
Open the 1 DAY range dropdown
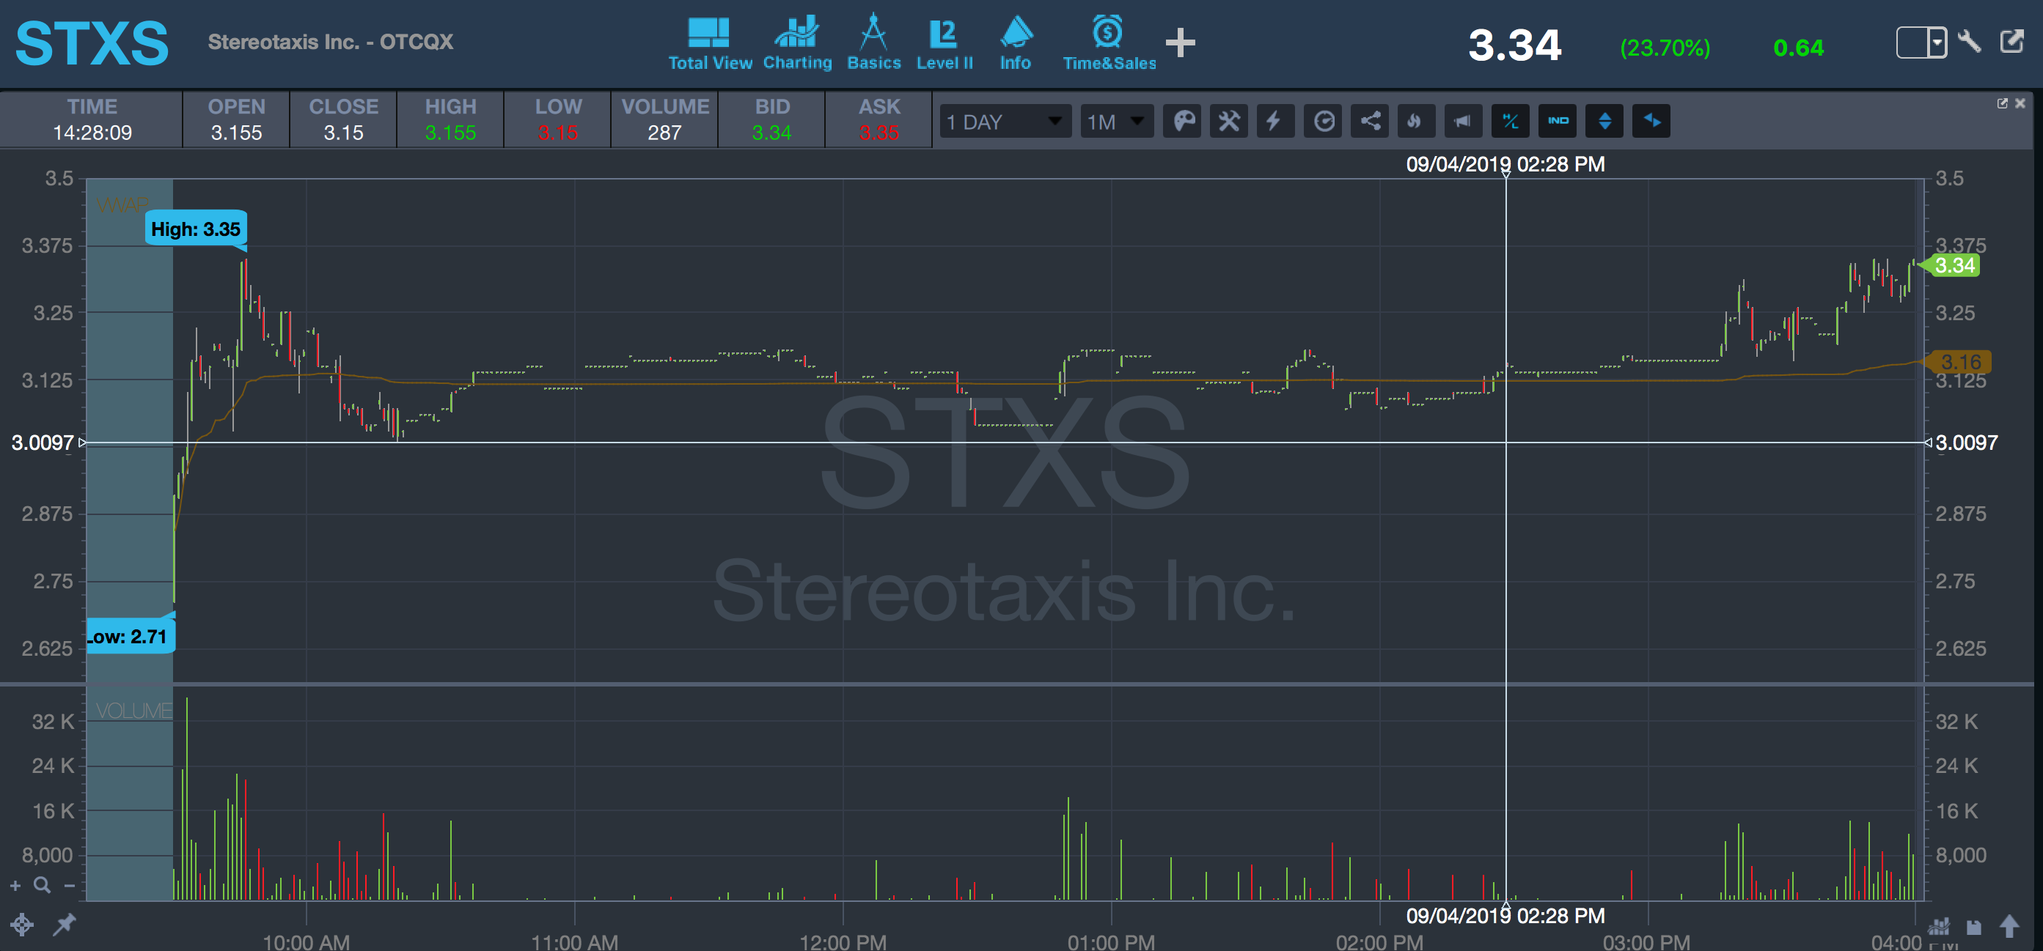tap(1005, 121)
